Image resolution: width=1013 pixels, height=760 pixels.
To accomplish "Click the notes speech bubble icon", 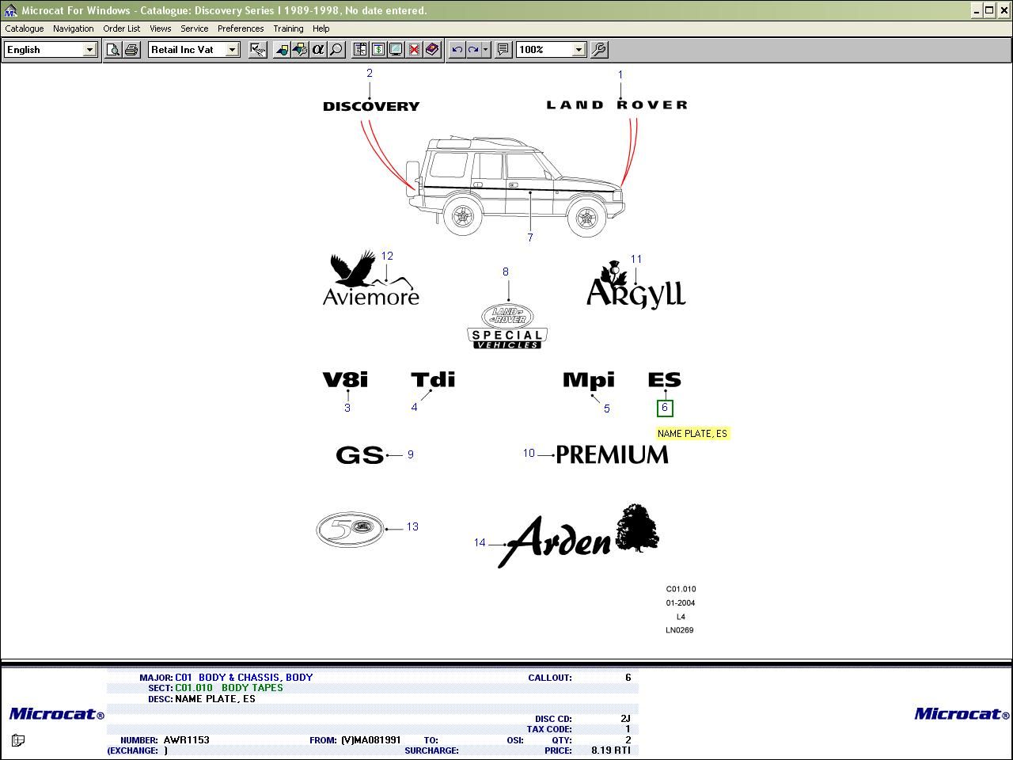I will 503,49.
